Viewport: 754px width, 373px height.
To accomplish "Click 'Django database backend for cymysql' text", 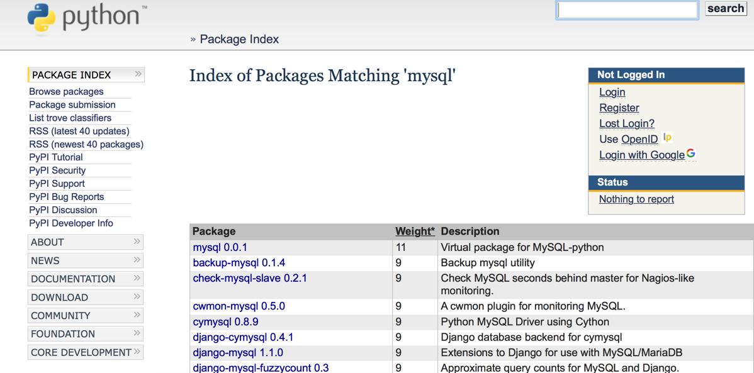I will point(532,337).
